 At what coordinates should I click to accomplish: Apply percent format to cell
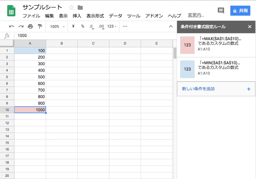[83, 26]
